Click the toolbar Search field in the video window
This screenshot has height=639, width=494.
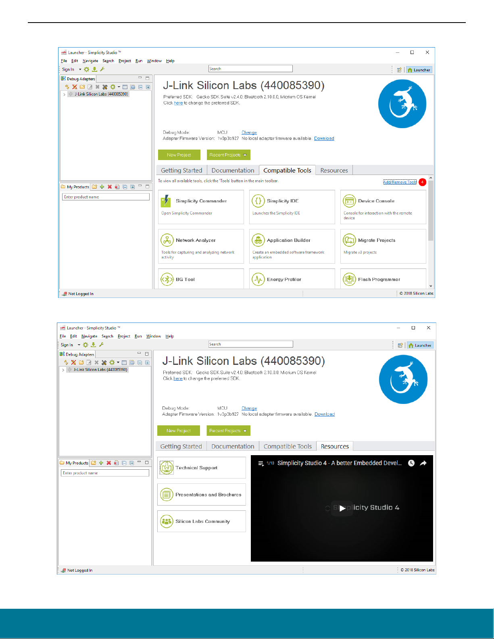251,344
